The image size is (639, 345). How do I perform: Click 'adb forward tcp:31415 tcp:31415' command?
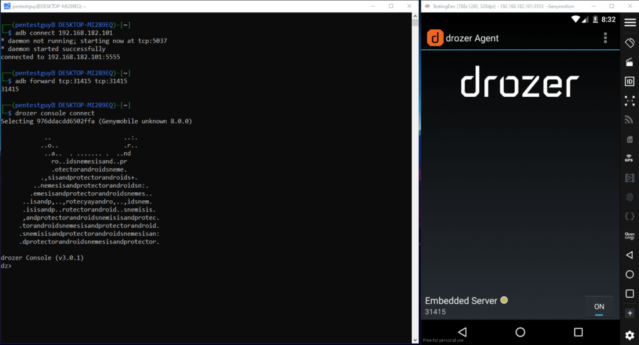coord(71,81)
